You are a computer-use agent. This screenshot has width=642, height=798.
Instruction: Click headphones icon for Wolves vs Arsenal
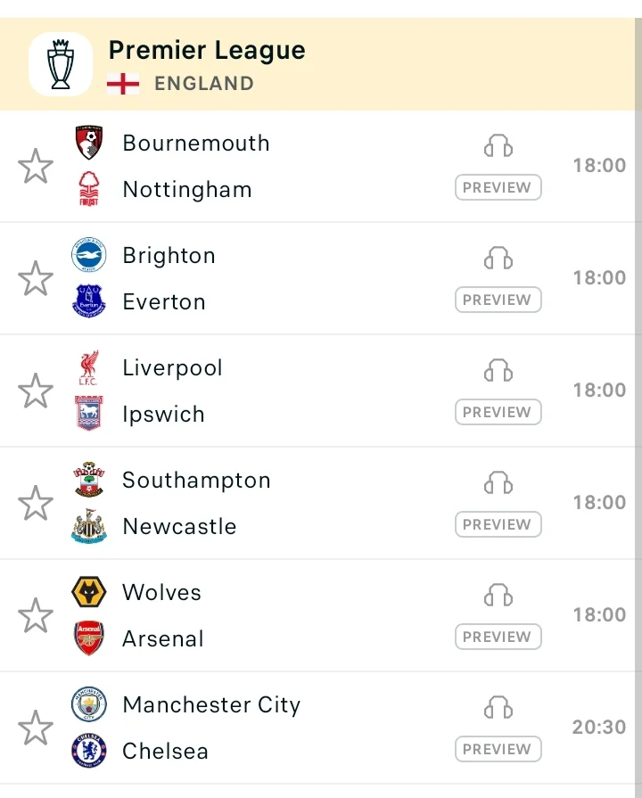[x=498, y=596]
